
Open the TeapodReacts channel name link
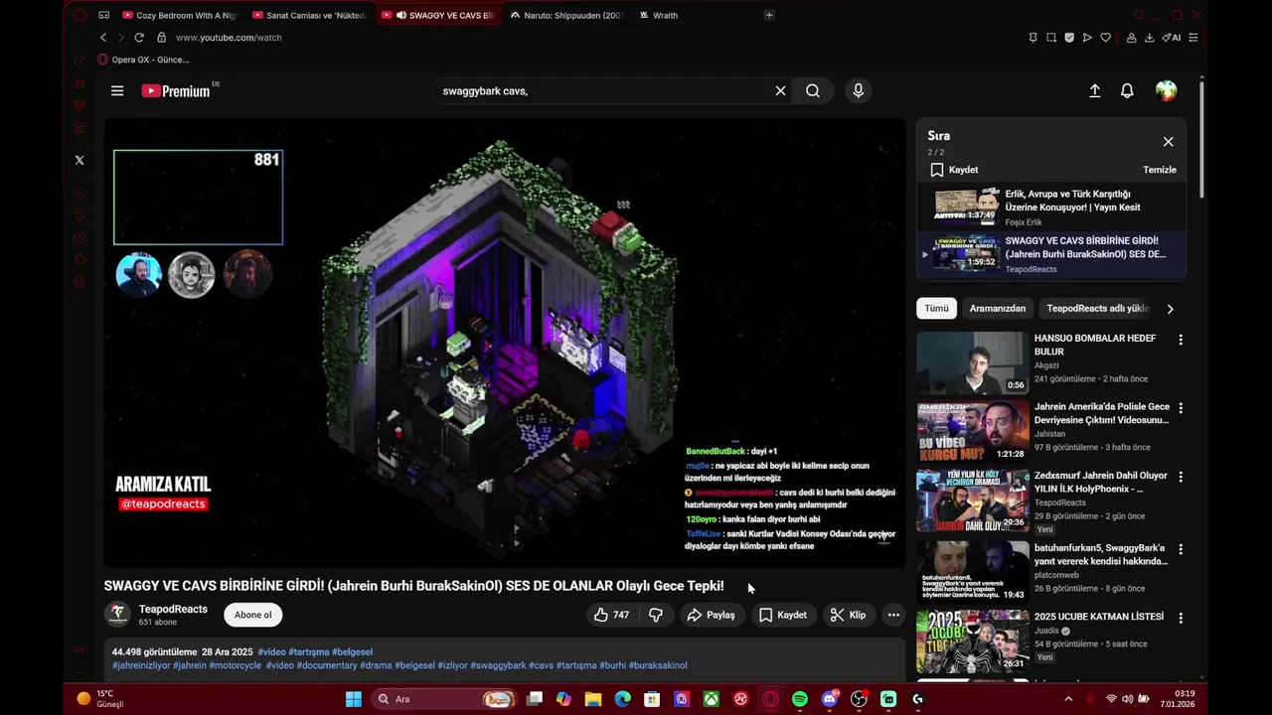(173, 609)
